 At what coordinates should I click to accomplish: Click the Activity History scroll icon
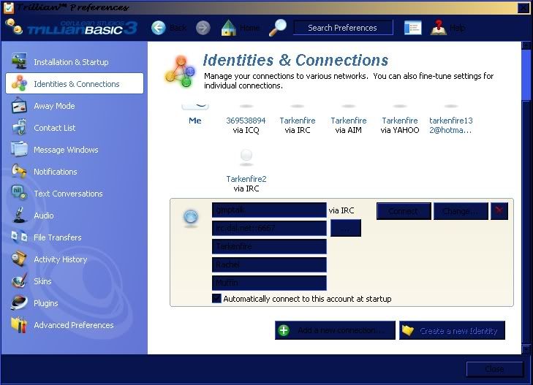tap(19, 259)
